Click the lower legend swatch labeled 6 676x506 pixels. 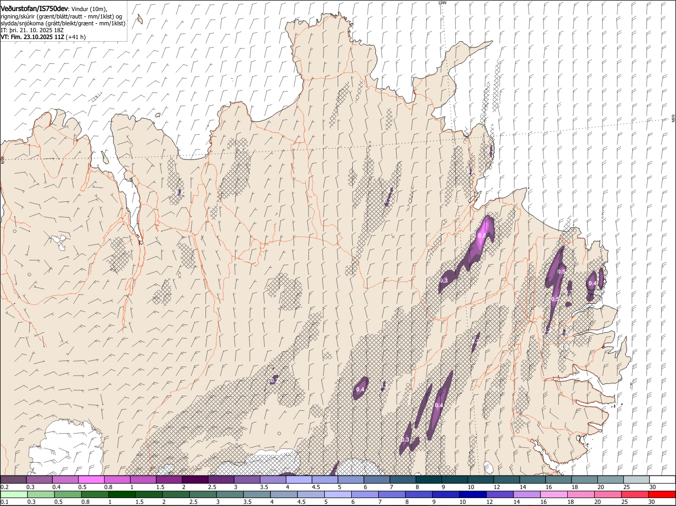[x=364, y=494]
